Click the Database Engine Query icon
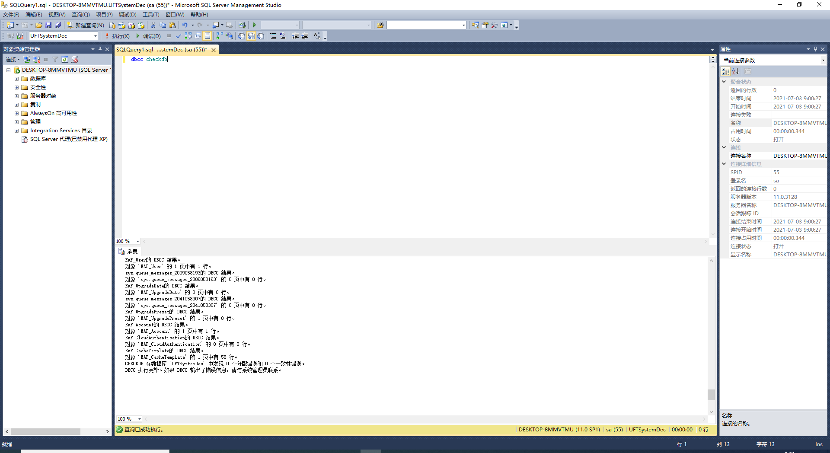The image size is (830, 453). 112,25
